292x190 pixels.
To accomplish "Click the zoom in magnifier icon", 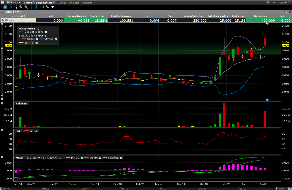I will click(x=21, y=7).
